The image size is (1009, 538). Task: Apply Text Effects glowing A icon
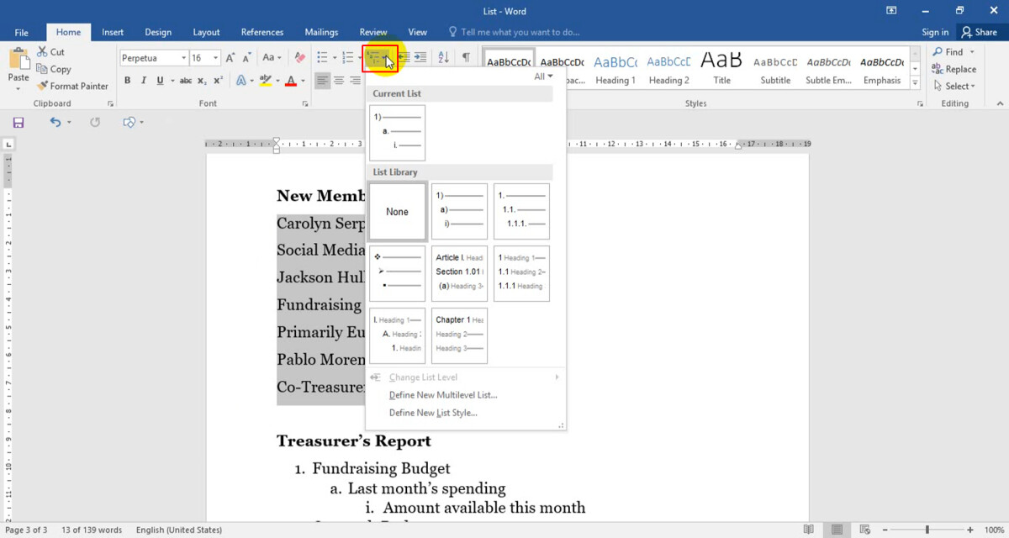240,81
